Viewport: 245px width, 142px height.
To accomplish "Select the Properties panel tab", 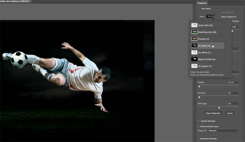I will [202, 3].
